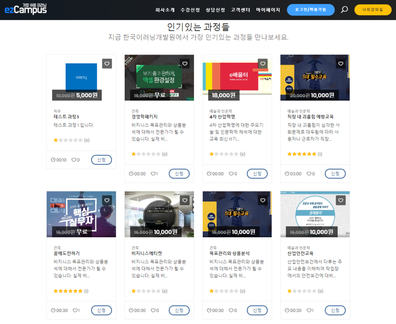The image size is (396, 324).
Task: Open the 엑셀 환경설정 course thumbnail
Action: [159, 78]
